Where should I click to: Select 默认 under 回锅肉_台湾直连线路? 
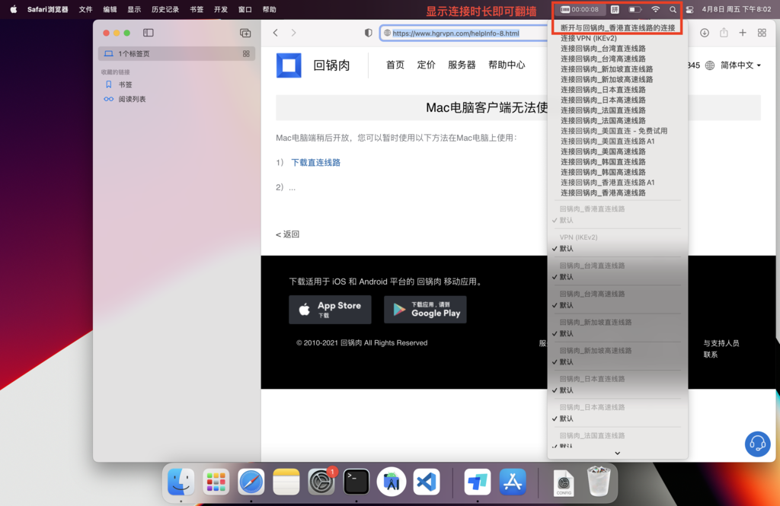point(566,277)
